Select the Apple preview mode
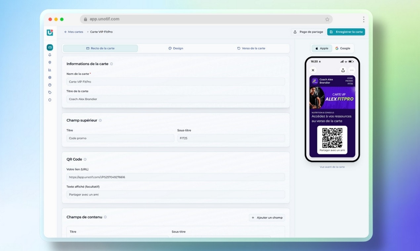Viewport: 420px width, 251px height. pos(321,48)
